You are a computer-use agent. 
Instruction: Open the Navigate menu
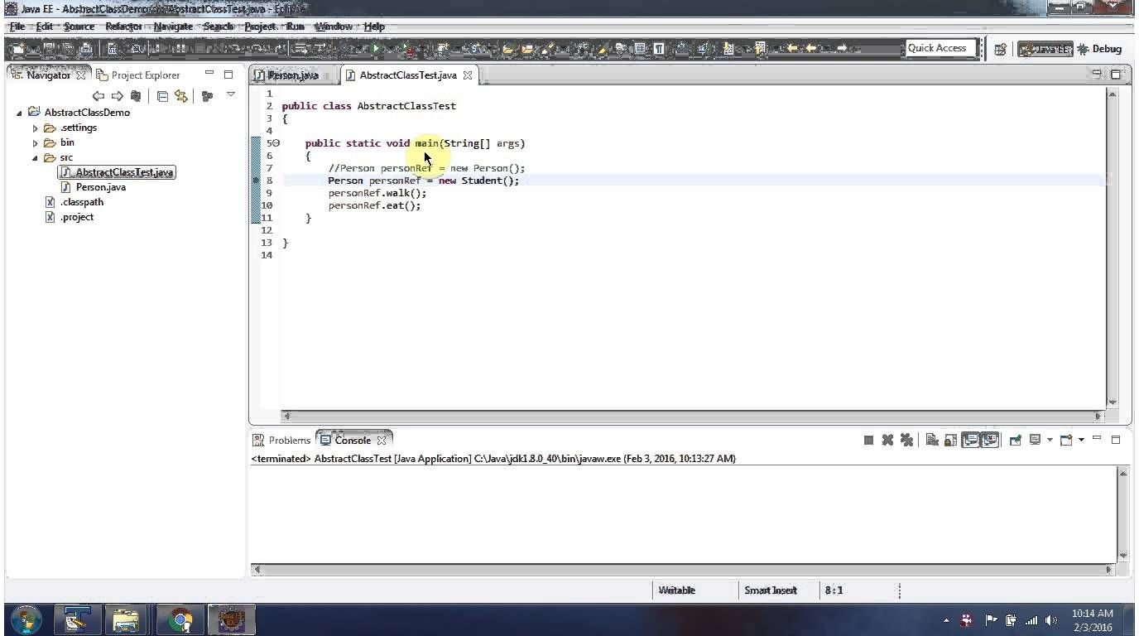[173, 26]
